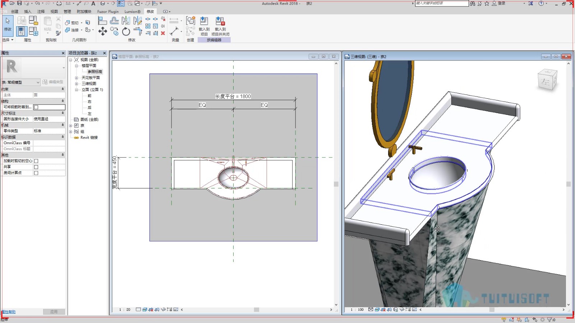Image resolution: width=575 pixels, height=323 pixels.
Task: Expand the 族 tree node
Action: pos(70,126)
